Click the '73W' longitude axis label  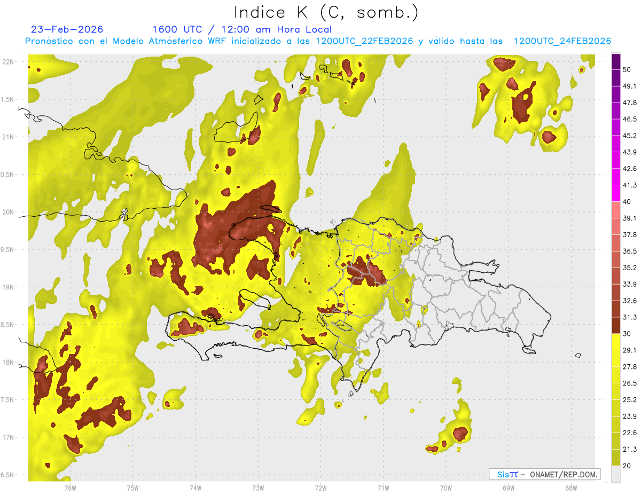pyautogui.click(x=258, y=488)
